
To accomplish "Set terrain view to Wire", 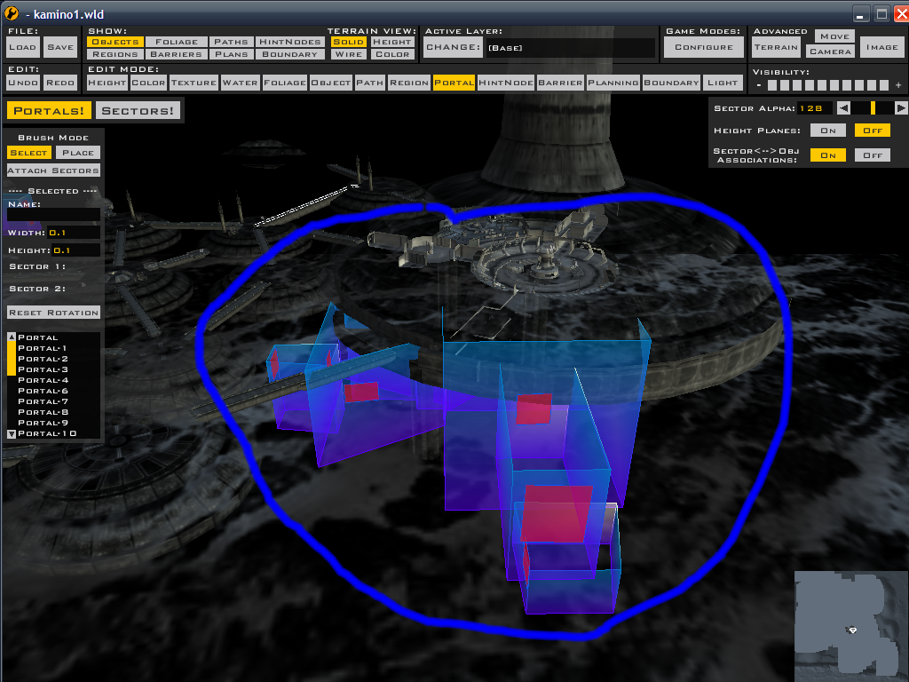I will click(348, 54).
